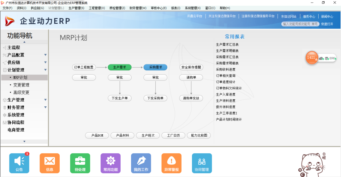Expand the 财务管理 navigation arrow
This screenshot has height=177, width=341.
tap(45, 107)
